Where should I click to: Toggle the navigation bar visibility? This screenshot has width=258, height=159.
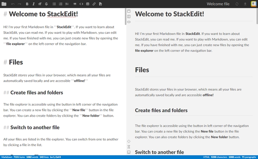point(129,11)
